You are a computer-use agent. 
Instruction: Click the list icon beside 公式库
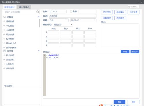[5, 51]
